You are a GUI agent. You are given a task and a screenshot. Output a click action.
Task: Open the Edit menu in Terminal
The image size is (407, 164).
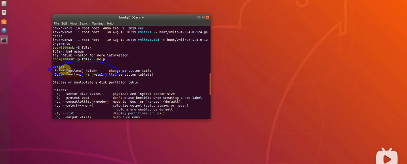(64, 24)
